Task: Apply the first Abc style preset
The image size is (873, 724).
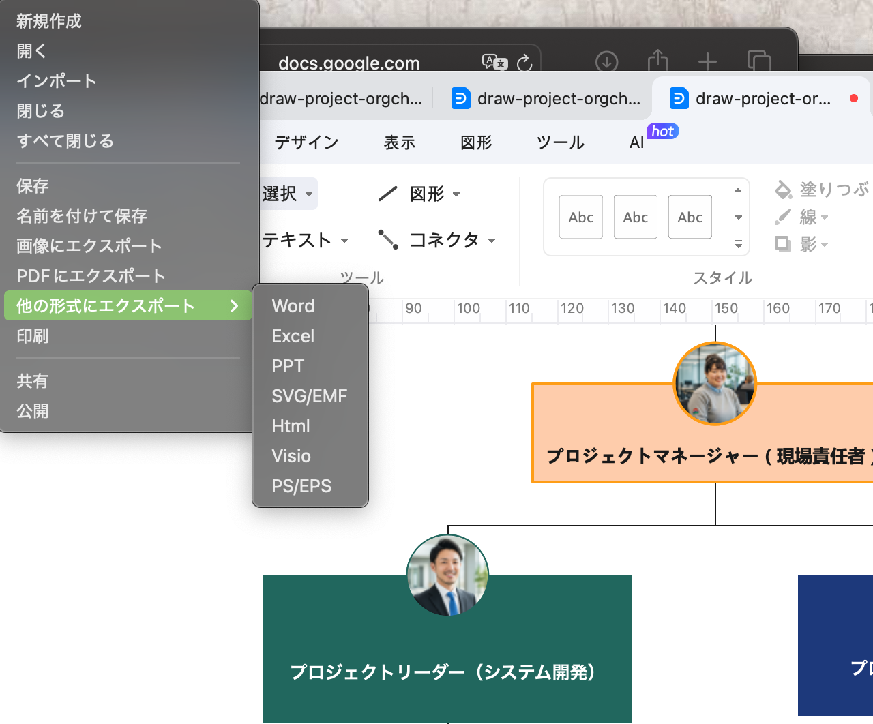Action: pos(580,217)
